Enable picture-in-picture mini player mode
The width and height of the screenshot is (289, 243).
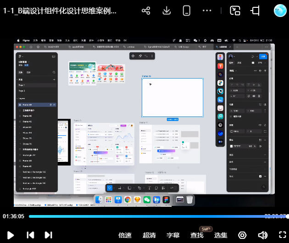click(235, 11)
